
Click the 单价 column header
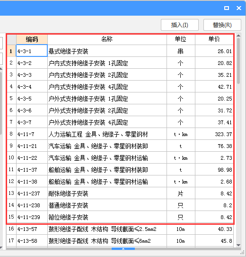pos(214,39)
